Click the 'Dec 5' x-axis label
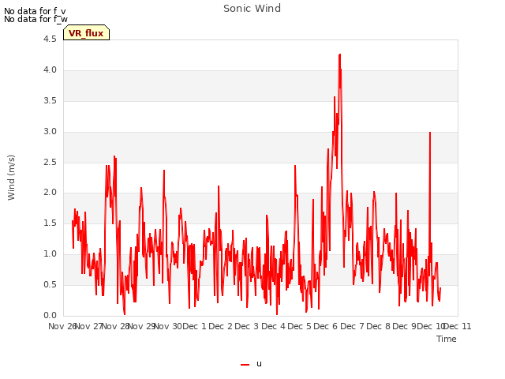505x379 pixels. click(x=300, y=326)
